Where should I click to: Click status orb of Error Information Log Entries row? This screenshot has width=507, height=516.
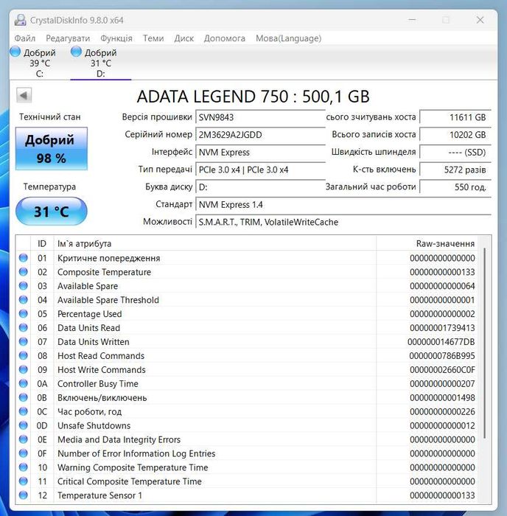coord(24,453)
